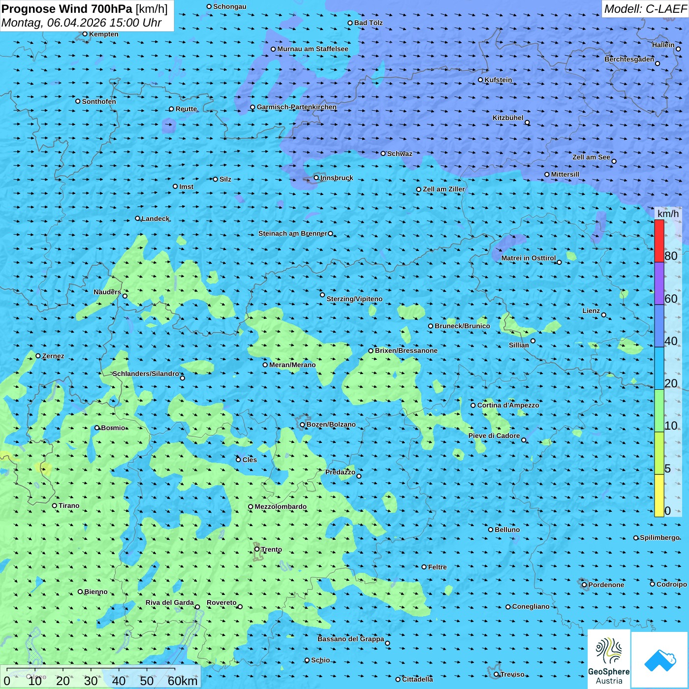Click the 'Steinach am Brenner' label
Viewport: 689px width, 689px height.
pos(293,233)
